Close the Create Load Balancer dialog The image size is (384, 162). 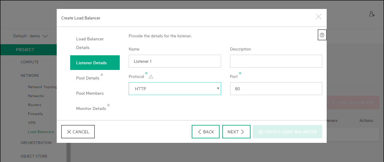(318, 17)
